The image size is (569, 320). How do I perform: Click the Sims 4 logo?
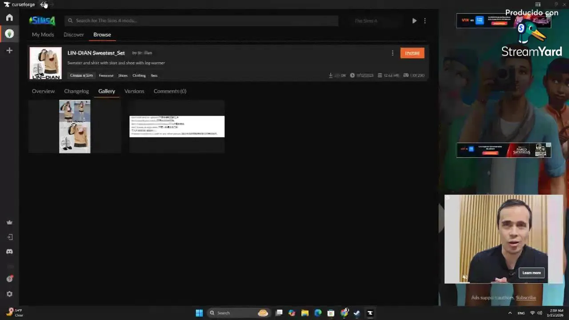point(42,20)
